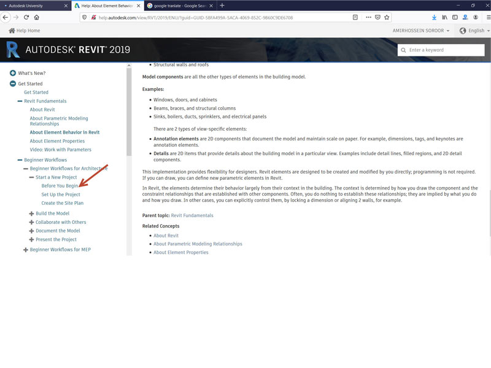Open the Get Started sub-item in the sidebar
Image resolution: width=491 pixels, height=368 pixels.
click(x=36, y=93)
